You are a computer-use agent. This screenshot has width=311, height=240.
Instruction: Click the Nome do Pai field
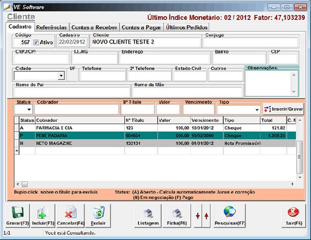point(71,92)
